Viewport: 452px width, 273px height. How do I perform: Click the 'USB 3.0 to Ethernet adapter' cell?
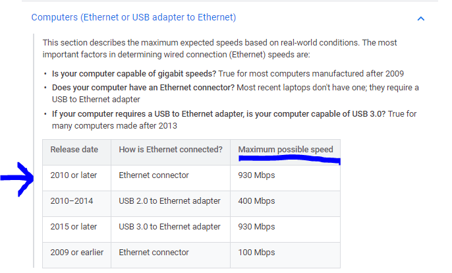tap(169, 227)
